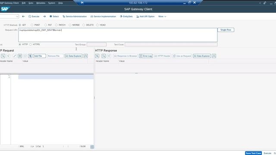The width and height of the screenshot is (276, 155).
Task: Click the lock icon in the top-right corner
Action: pyautogui.click(x=265, y=3)
